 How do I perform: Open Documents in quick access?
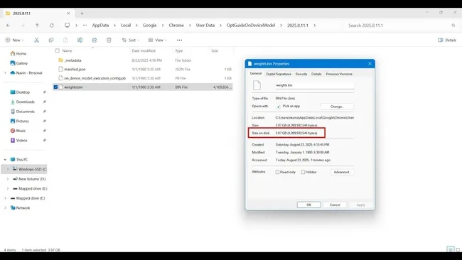click(x=23, y=112)
